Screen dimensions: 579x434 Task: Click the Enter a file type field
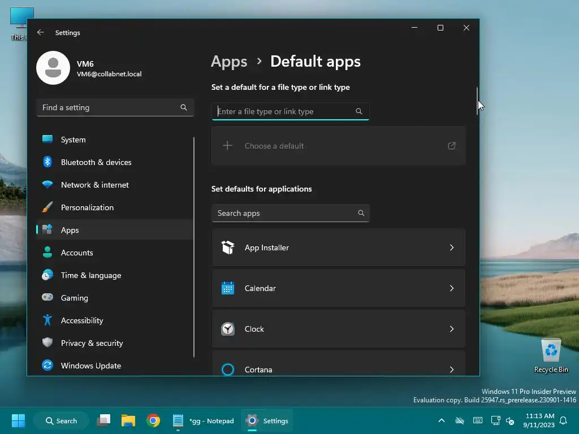click(x=290, y=111)
